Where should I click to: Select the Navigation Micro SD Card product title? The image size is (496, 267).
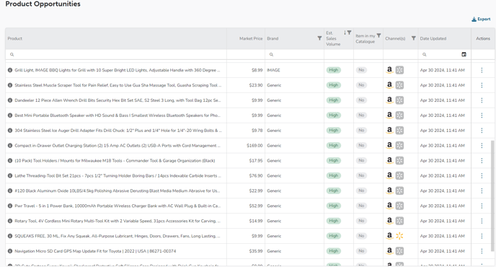pyautogui.click(x=95, y=251)
